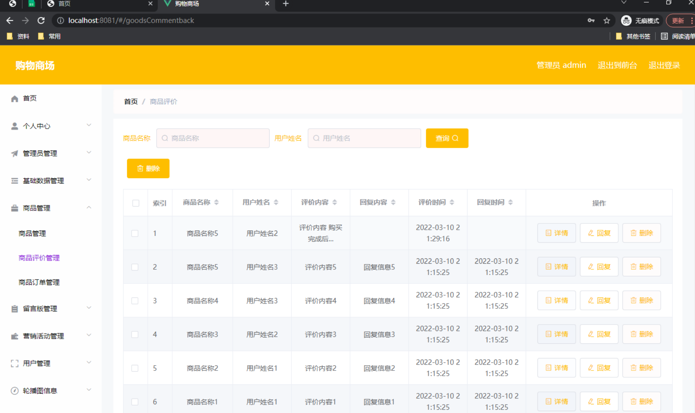Viewport: 695px width, 413px height.
Task: Click the browser address bar URL
Action: tap(131, 21)
